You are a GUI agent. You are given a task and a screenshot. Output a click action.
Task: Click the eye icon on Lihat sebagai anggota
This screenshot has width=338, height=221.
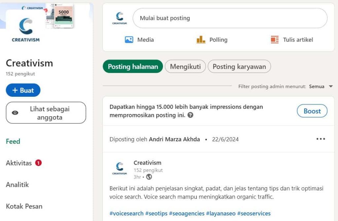pos(15,113)
